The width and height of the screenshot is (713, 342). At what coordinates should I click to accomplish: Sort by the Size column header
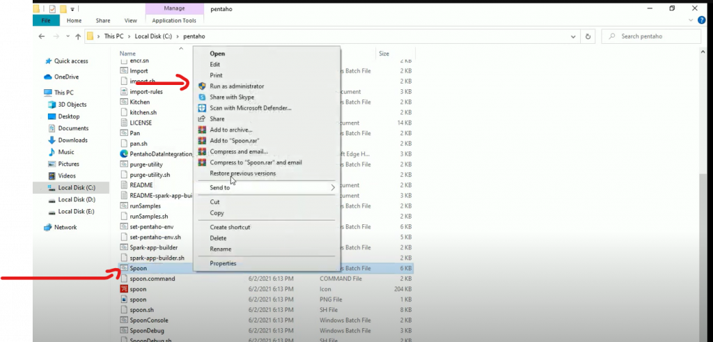384,53
